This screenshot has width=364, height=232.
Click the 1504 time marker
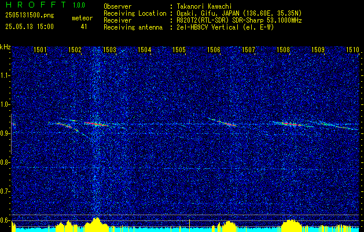(145, 49)
